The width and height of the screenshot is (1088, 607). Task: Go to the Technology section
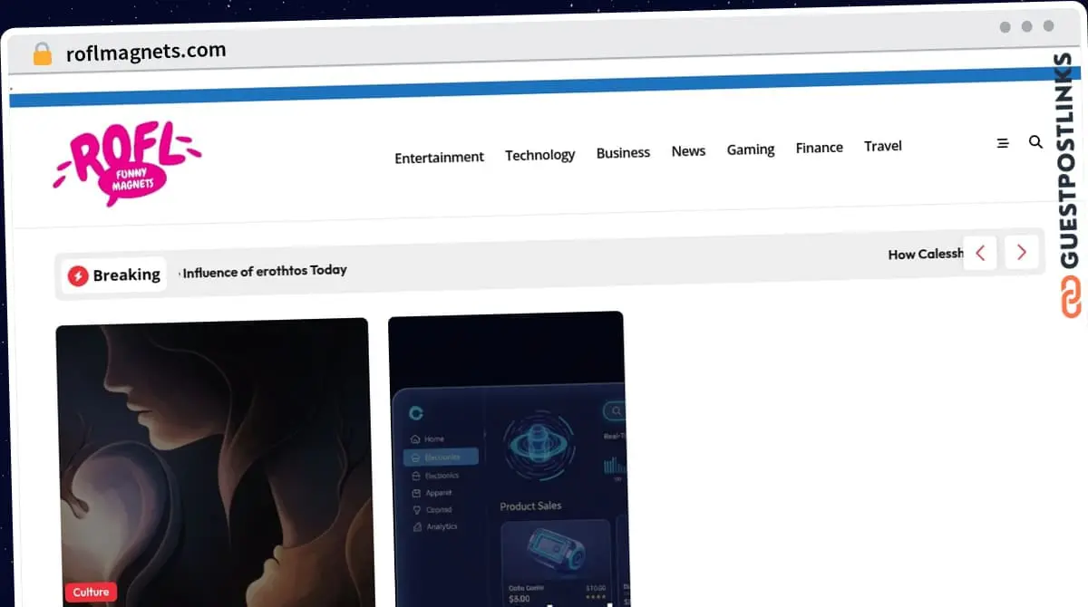539,155
